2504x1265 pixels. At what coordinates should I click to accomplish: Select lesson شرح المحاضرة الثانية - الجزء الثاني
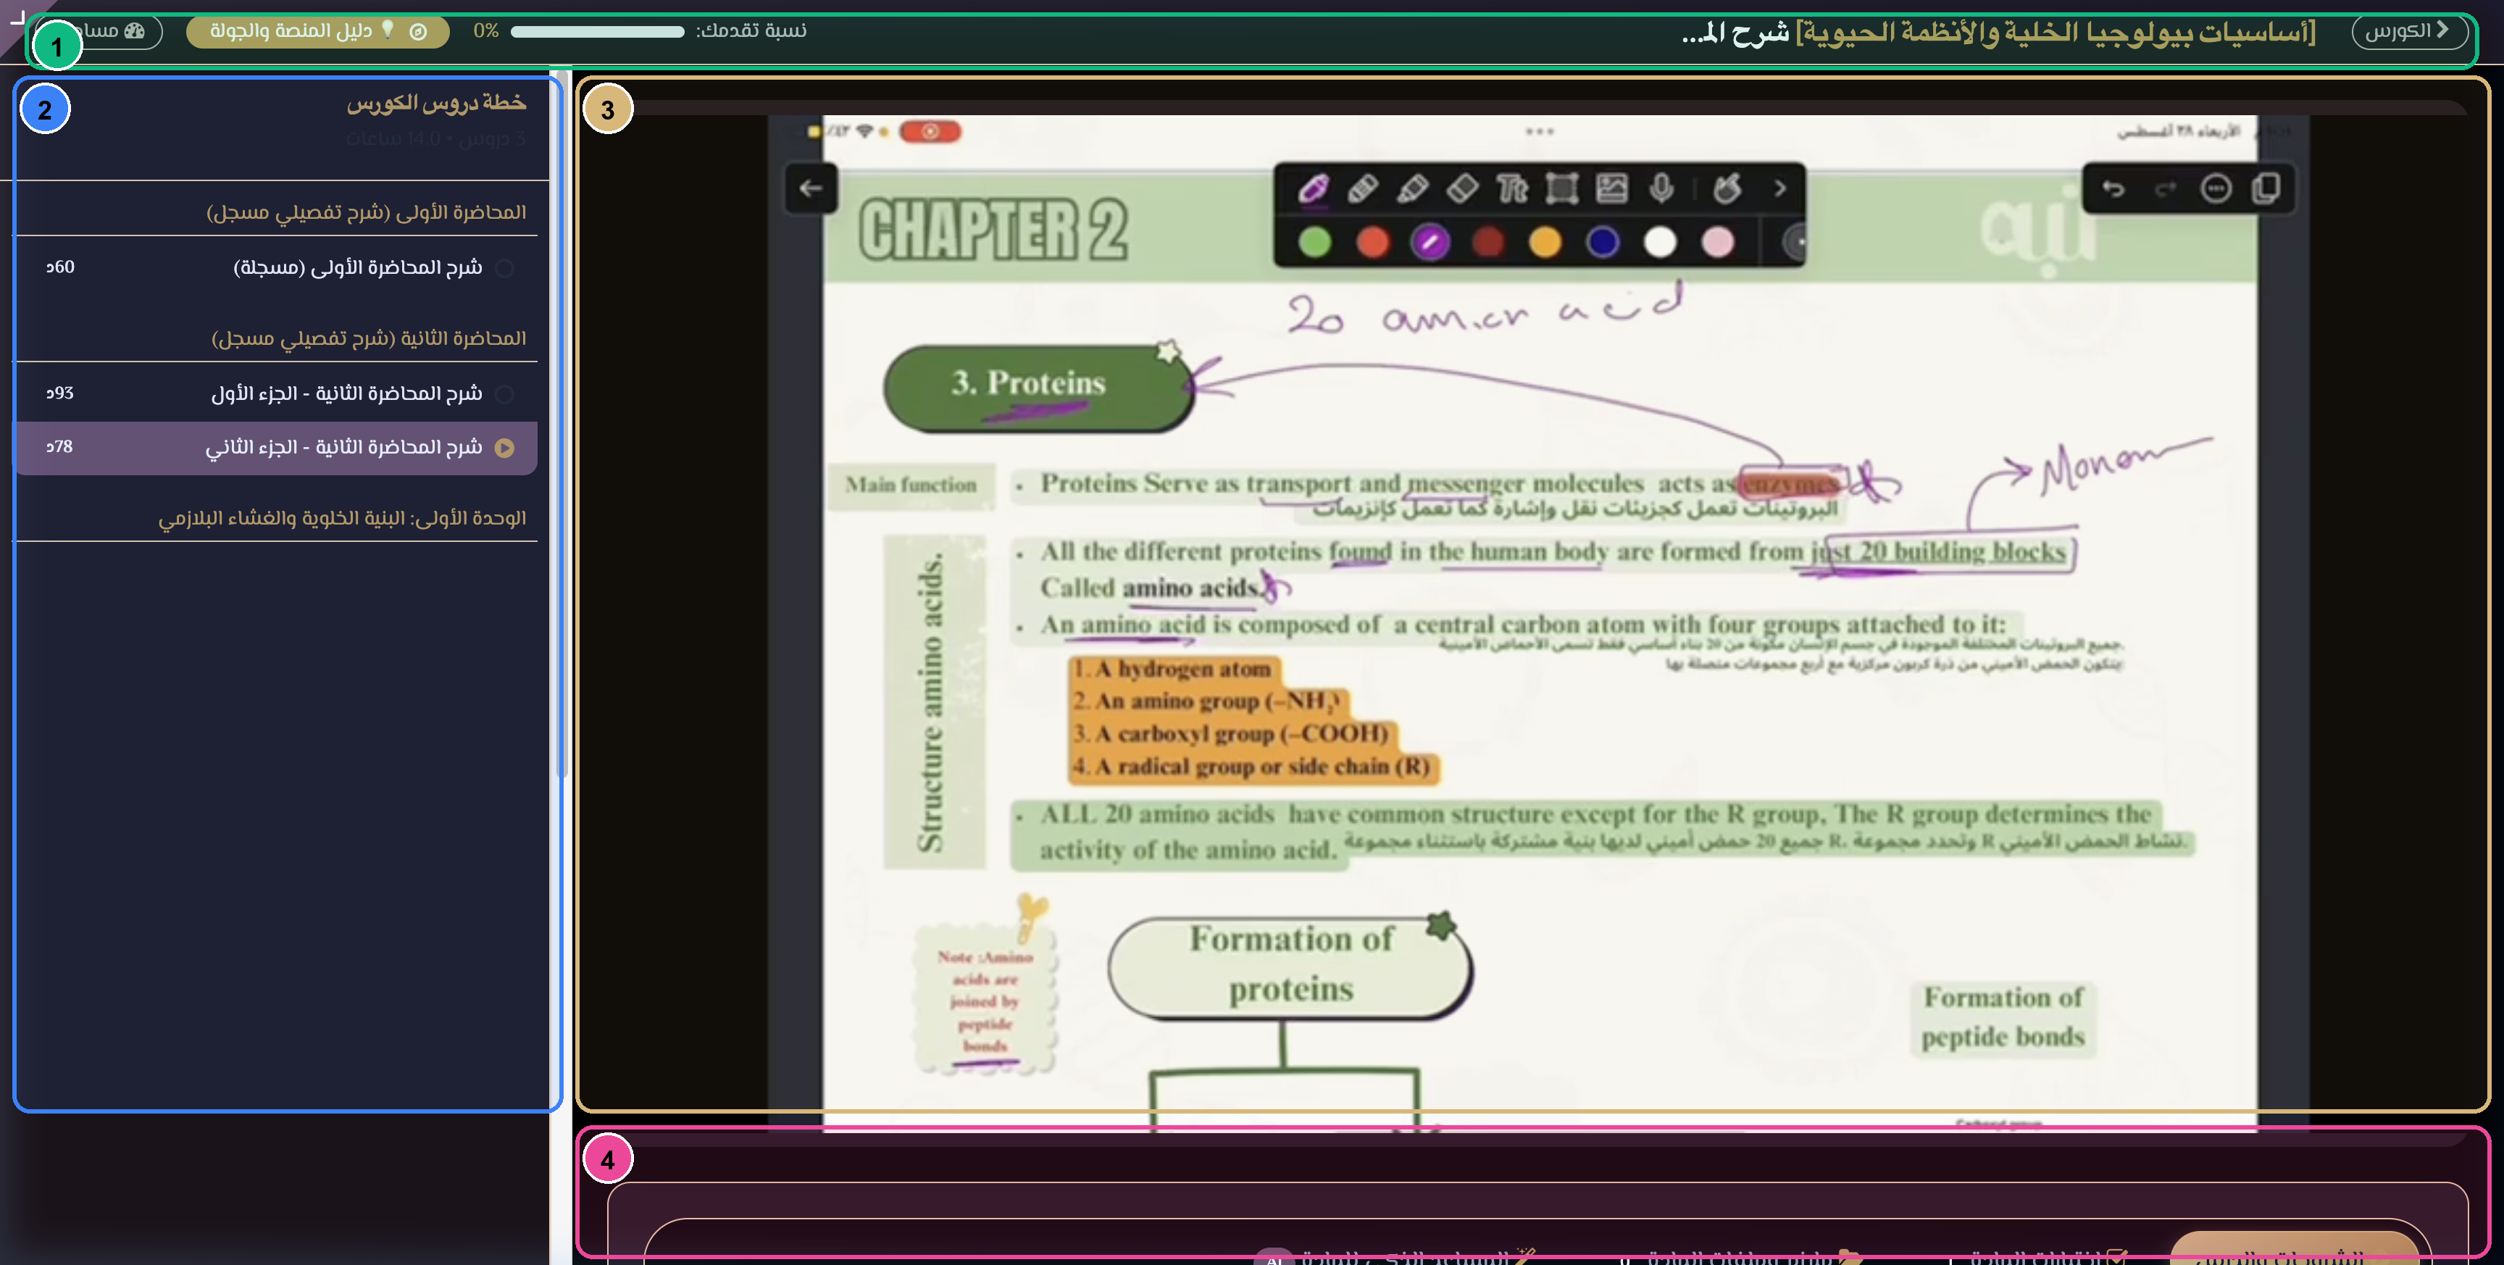tap(276, 447)
